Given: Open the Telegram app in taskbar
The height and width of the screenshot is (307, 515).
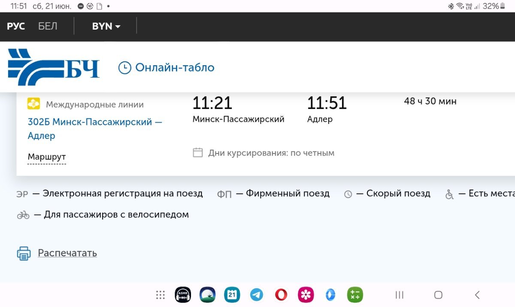Looking at the screenshot, I should (x=257, y=295).
